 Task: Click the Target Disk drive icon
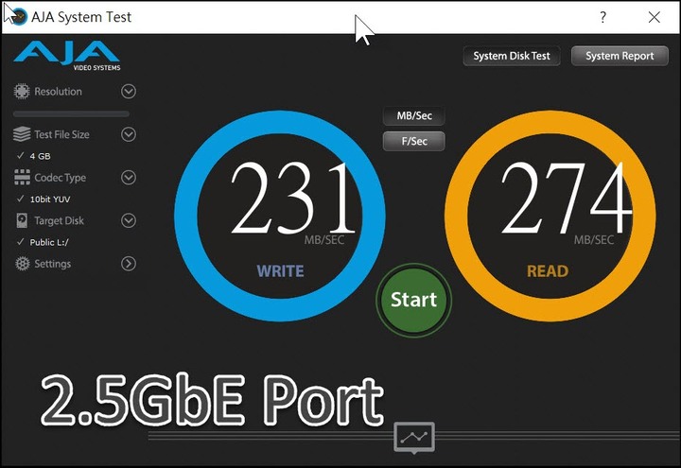click(22, 220)
